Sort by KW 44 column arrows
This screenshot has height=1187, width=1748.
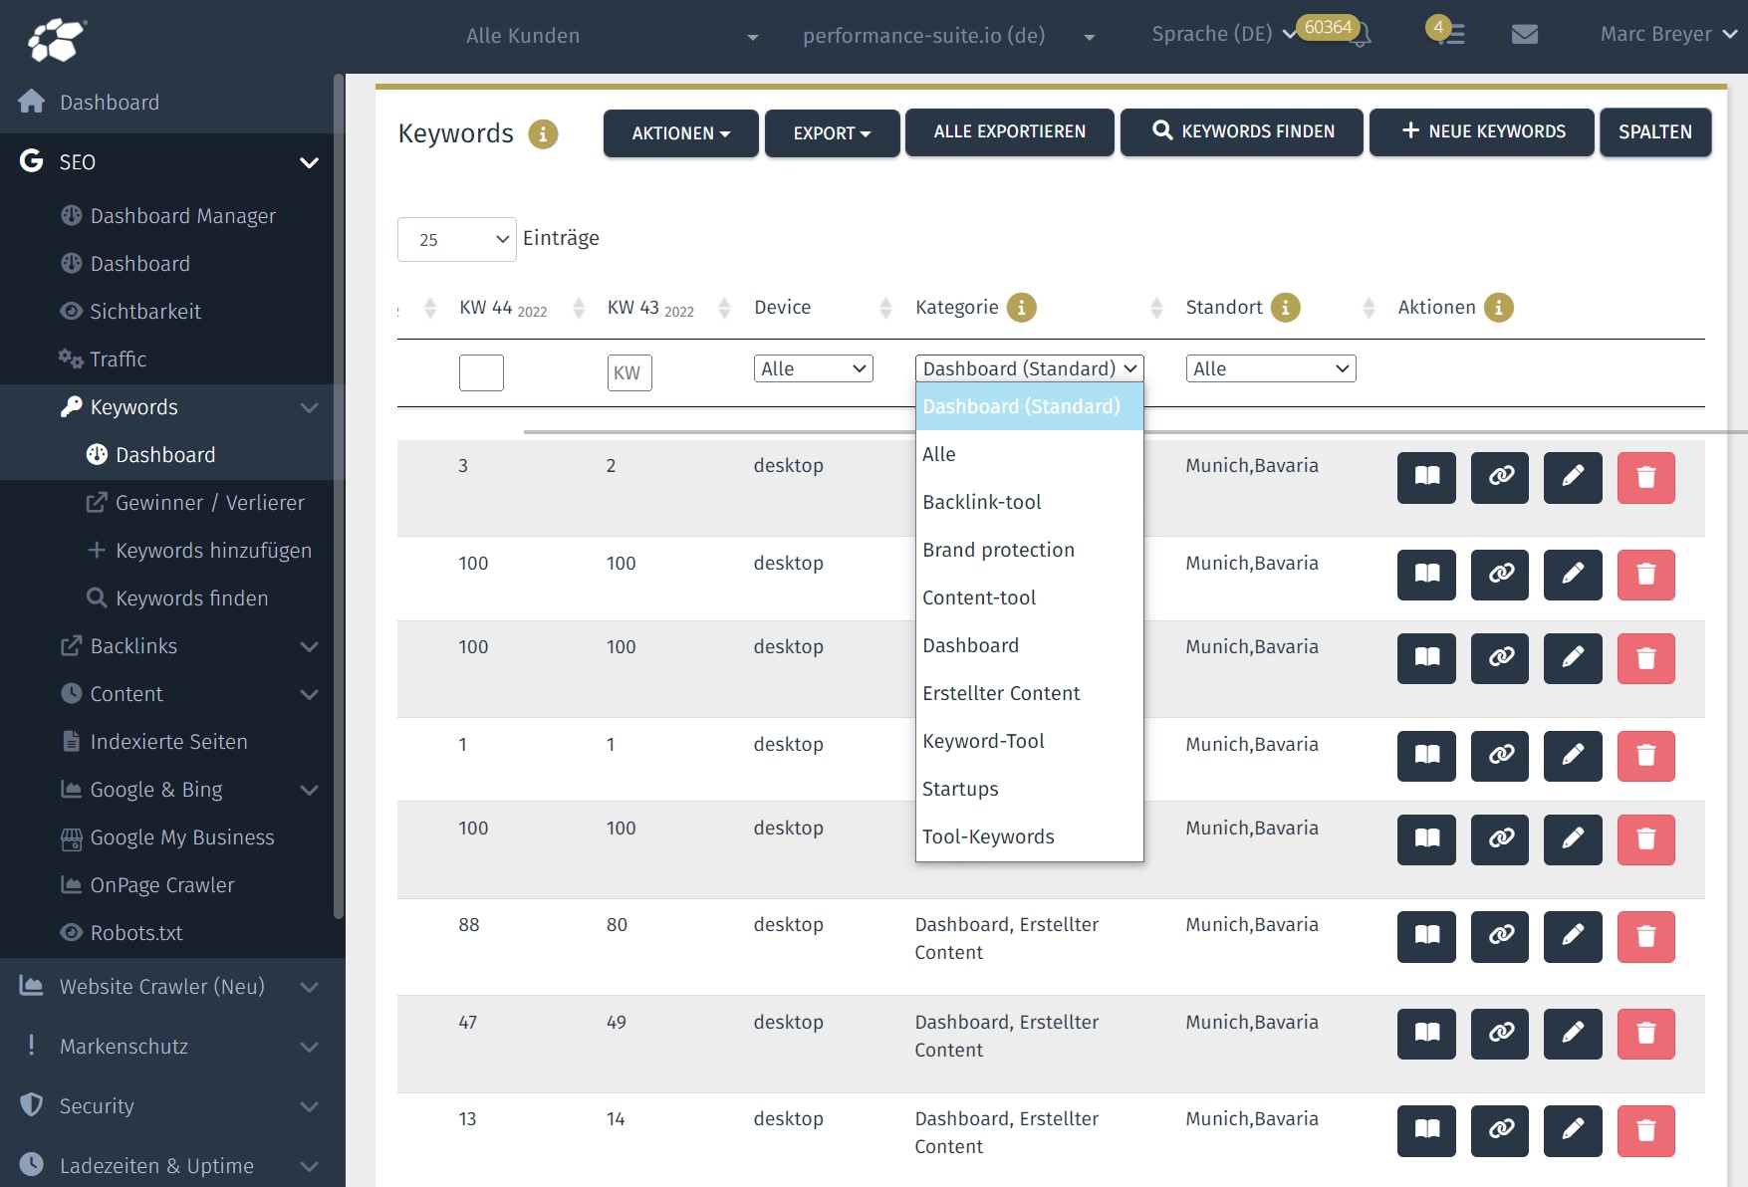pyautogui.click(x=579, y=308)
